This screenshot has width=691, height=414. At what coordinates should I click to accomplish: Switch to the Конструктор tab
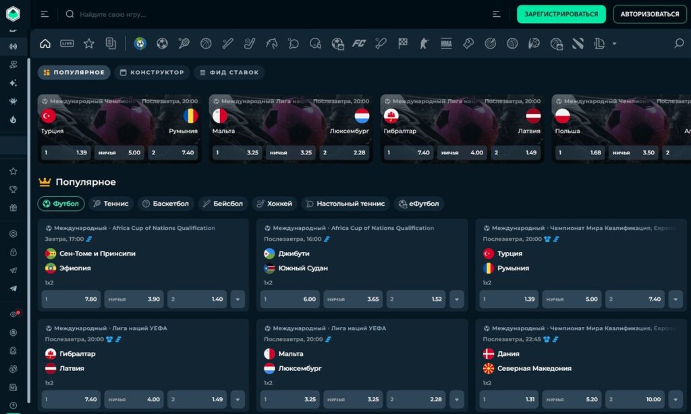(152, 72)
